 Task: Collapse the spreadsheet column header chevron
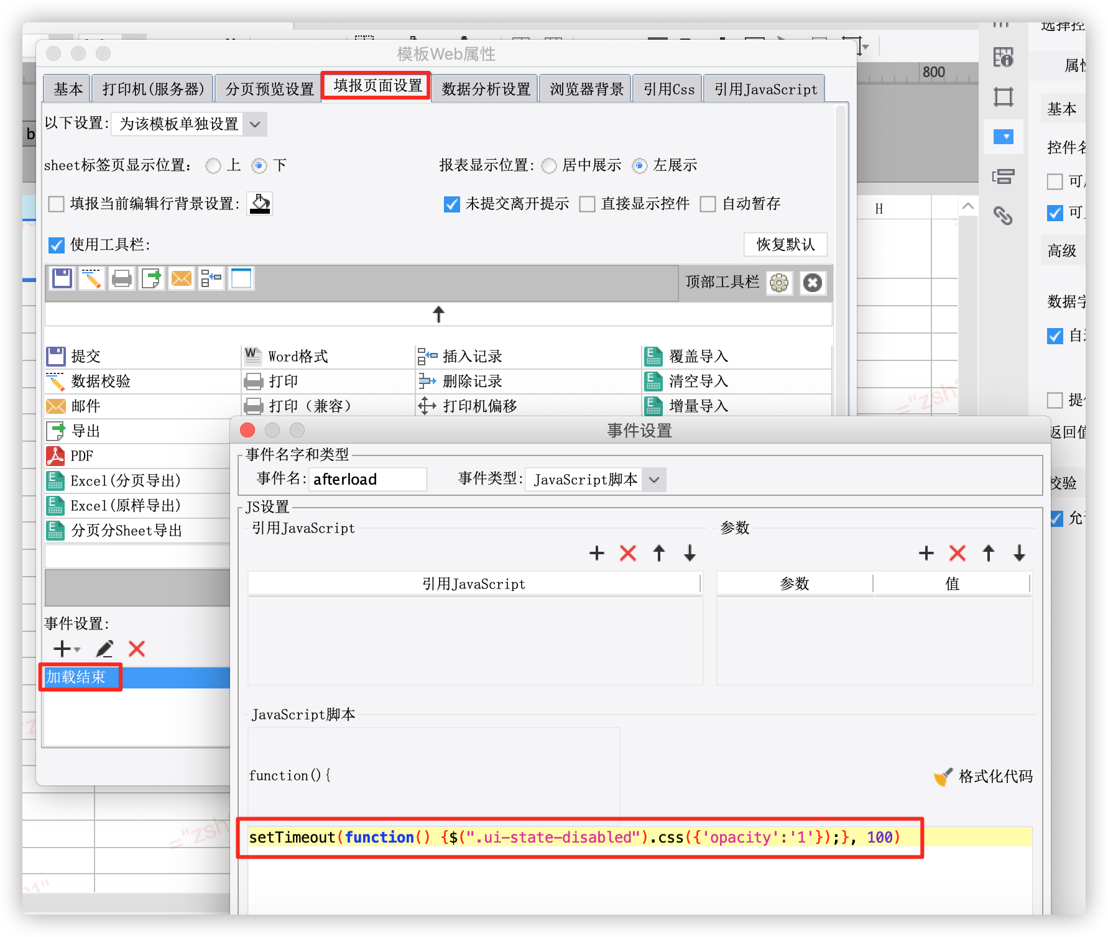point(968,206)
